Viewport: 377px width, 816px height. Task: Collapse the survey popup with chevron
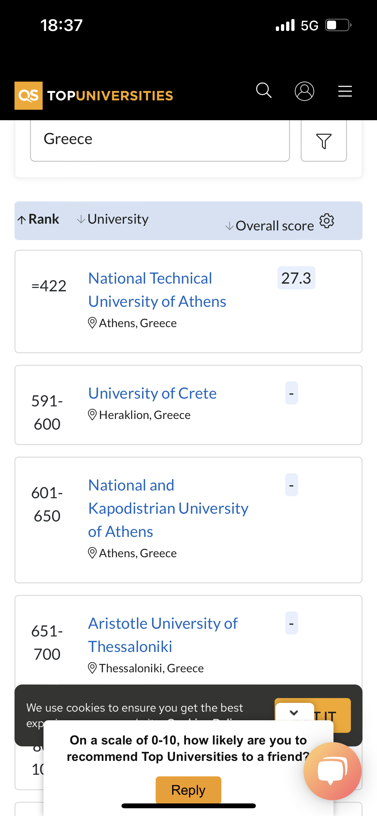point(294,712)
